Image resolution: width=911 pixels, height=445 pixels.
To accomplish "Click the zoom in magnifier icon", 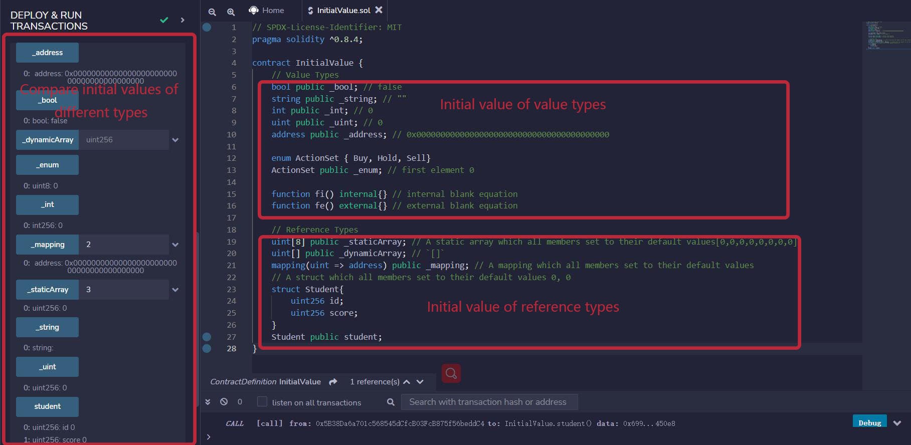I will (231, 12).
